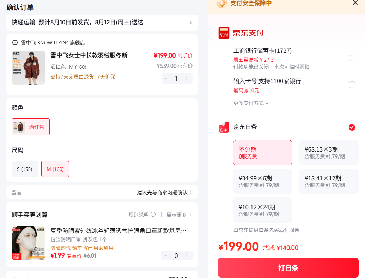The height and width of the screenshot is (278, 365).
Task: Choose the ¥10.12×24期 installment plan
Action: tap(263, 210)
